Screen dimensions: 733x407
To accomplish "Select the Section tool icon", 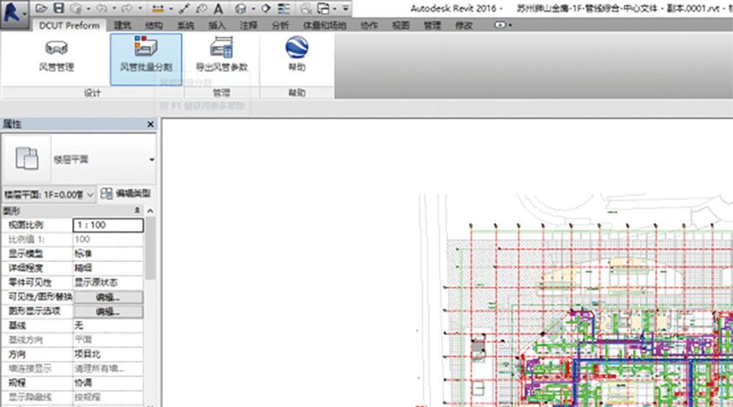I will click(x=267, y=9).
